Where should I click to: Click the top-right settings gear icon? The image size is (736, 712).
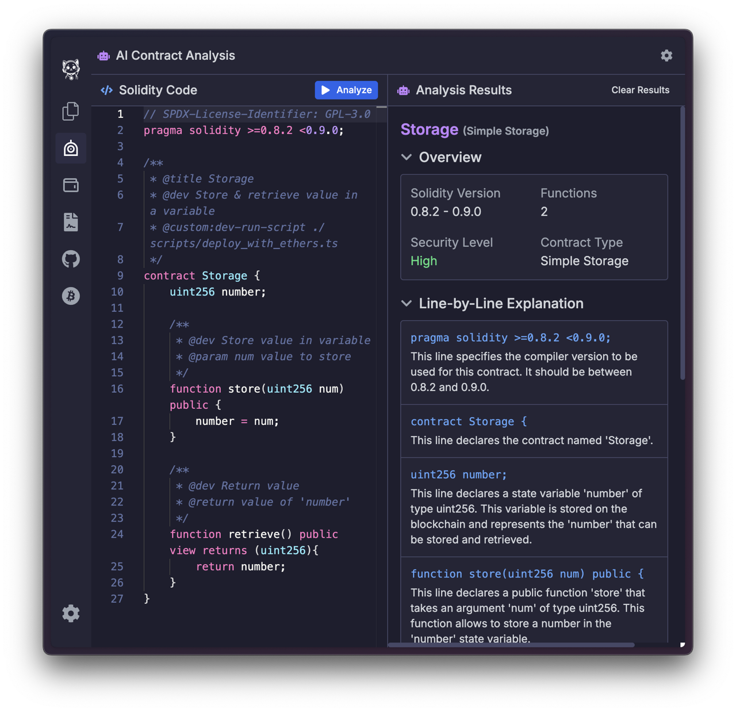[666, 56]
